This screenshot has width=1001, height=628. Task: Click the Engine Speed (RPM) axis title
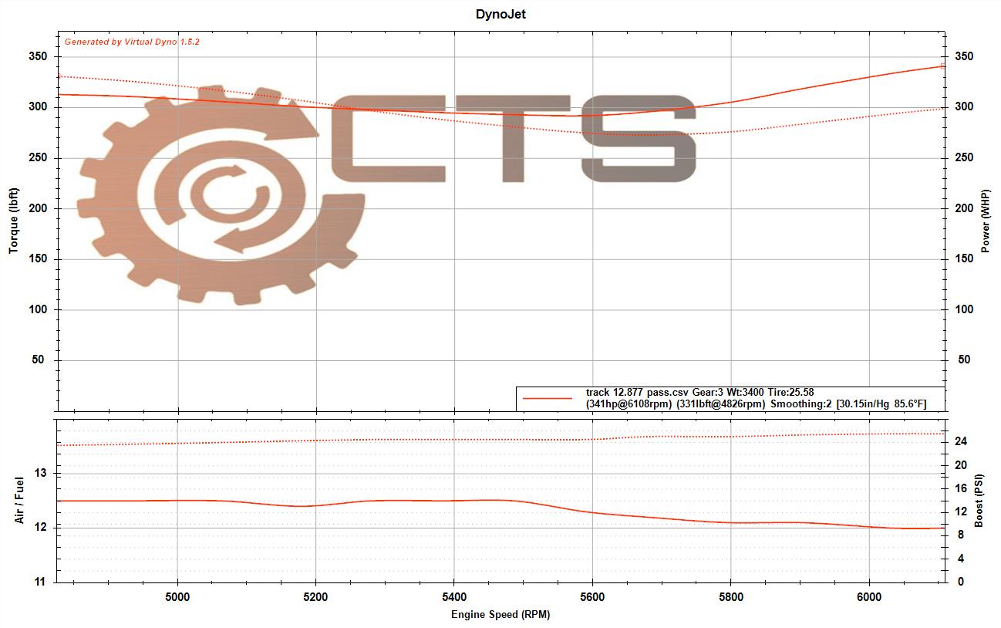tap(501, 615)
